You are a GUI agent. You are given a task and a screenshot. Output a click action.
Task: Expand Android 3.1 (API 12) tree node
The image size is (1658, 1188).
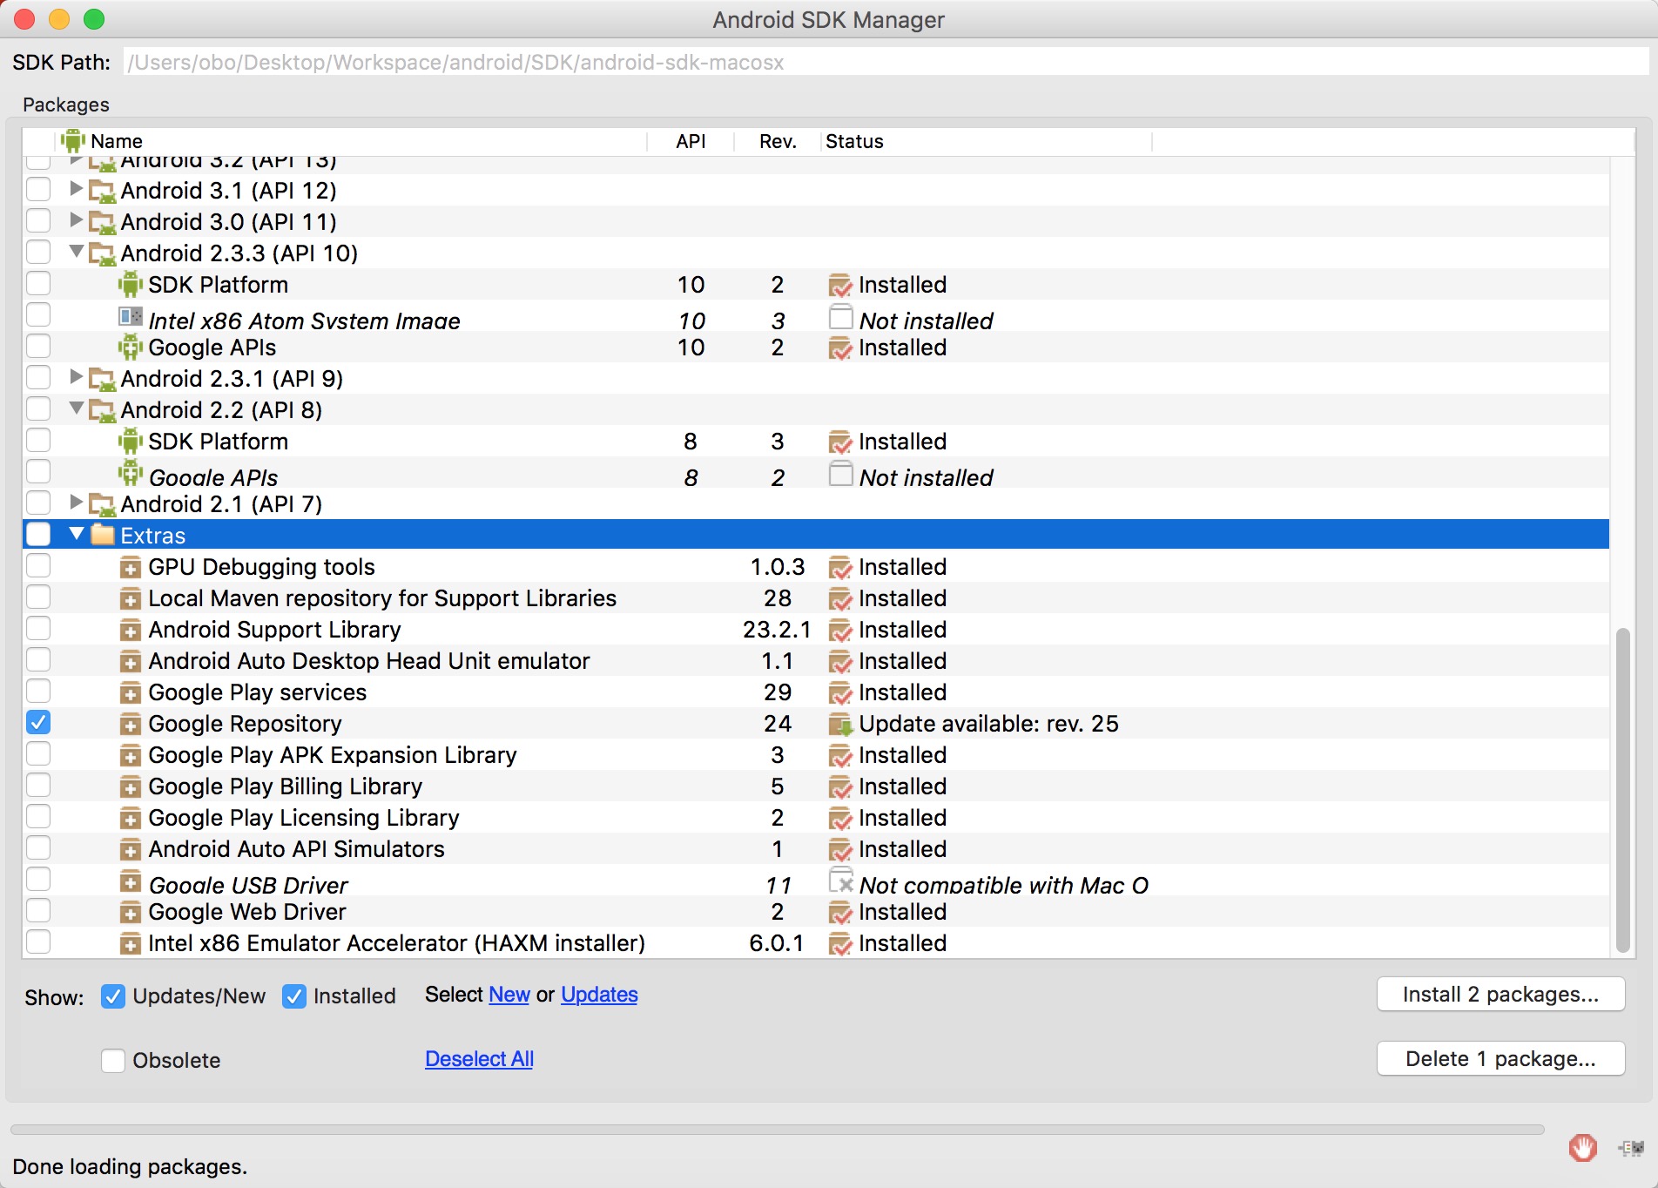77,188
